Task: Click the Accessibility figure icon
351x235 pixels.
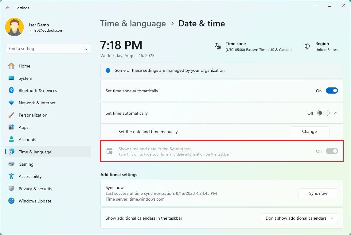Action: tap(11, 176)
